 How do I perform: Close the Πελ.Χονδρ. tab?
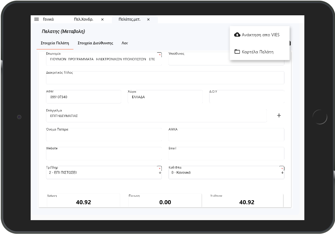tap(102, 20)
